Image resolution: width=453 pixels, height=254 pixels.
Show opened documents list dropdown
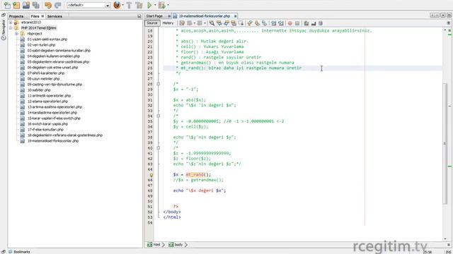tap(443, 16)
